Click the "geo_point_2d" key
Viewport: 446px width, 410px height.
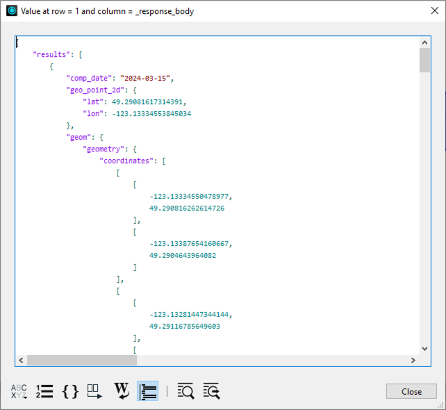pos(95,90)
